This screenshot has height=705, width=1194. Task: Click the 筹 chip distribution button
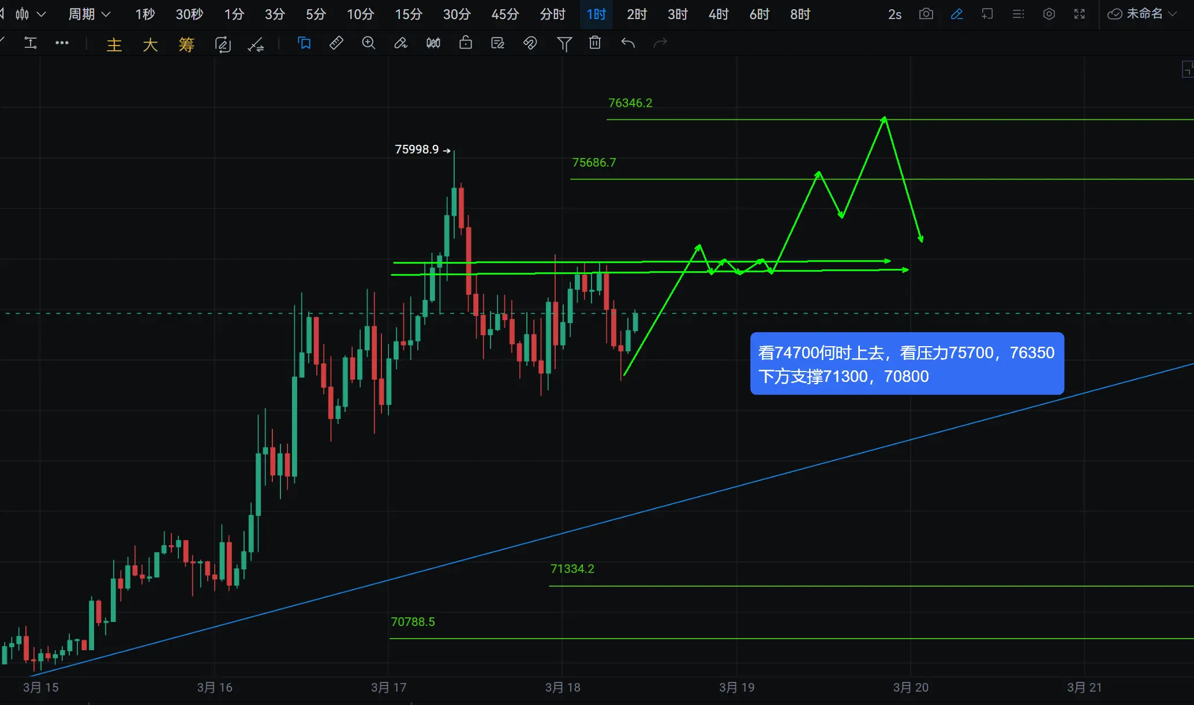click(186, 44)
